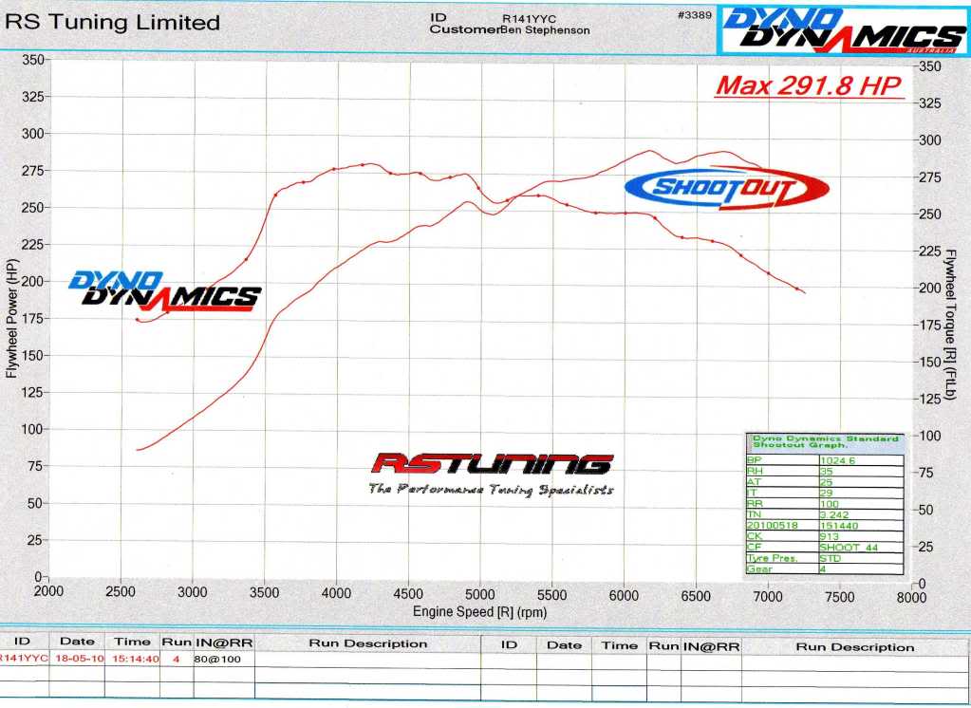Click the 'Date' column header in left table
The height and width of the screenshot is (708, 971).
click(77, 642)
